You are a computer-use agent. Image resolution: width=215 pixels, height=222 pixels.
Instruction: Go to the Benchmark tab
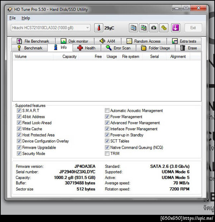pyautogui.click(x=30, y=48)
